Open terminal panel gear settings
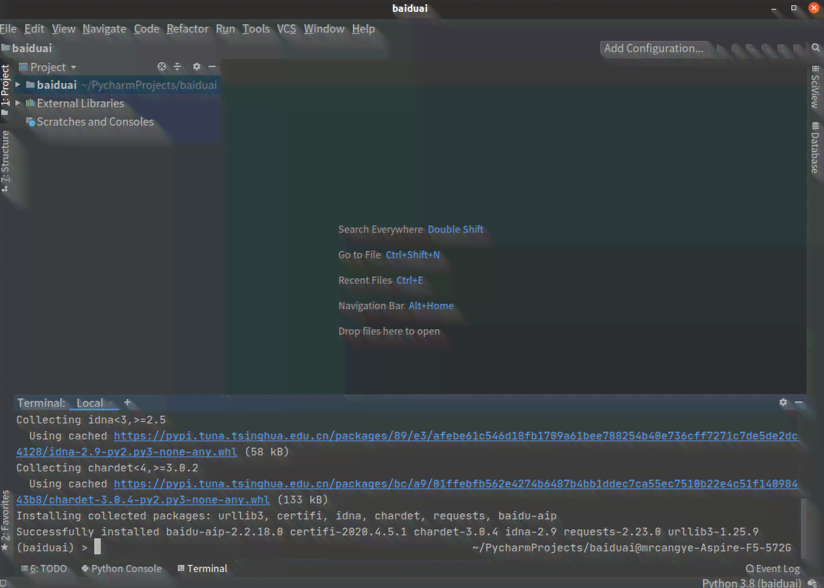Image resolution: width=824 pixels, height=588 pixels. click(x=783, y=403)
